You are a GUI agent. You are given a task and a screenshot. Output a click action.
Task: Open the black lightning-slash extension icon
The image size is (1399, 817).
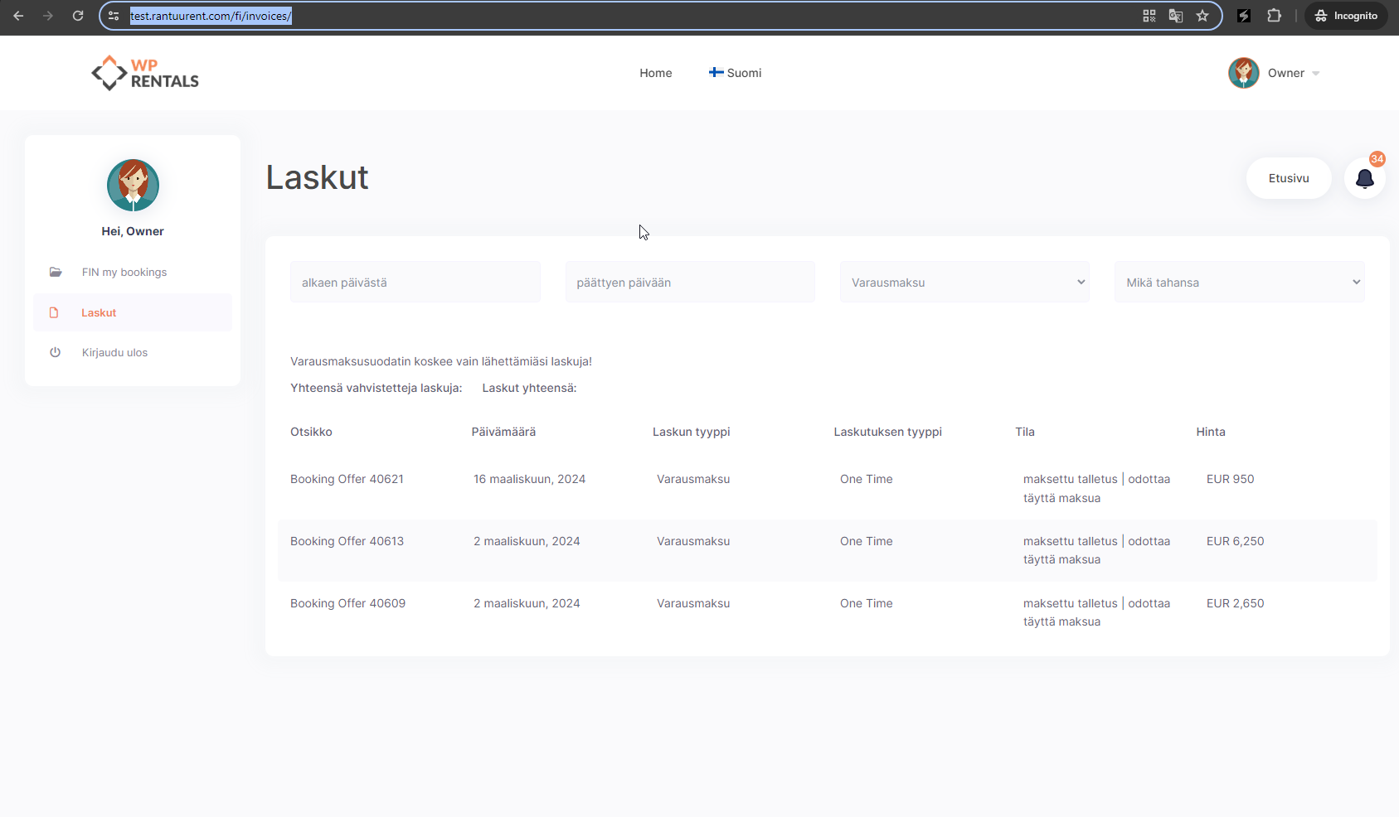click(1244, 16)
